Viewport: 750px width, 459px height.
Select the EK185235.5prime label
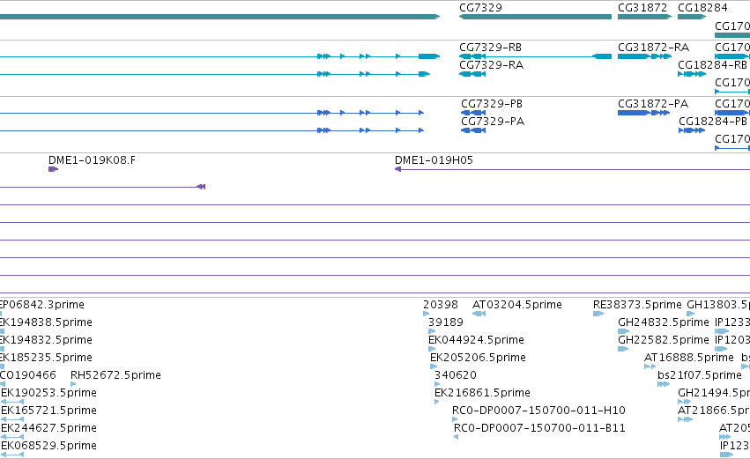(46, 358)
